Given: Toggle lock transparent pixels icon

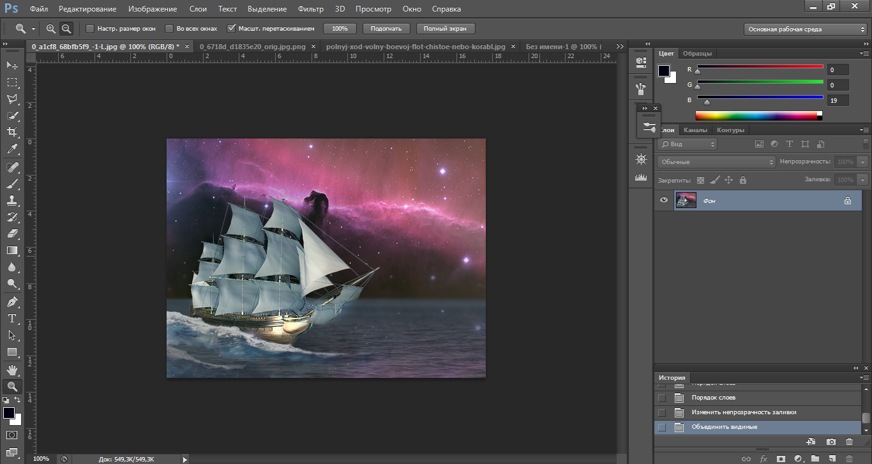Looking at the screenshot, I should pyautogui.click(x=700, y=180).
